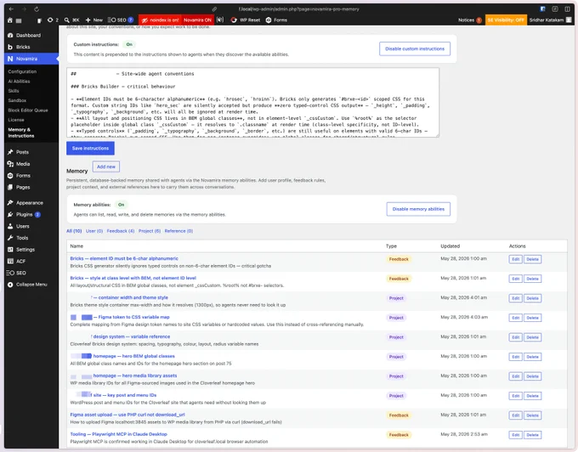Viewport: 578px width, 452px height.
Task: Click Disable custom instructions button
Action: click(415, 48)
